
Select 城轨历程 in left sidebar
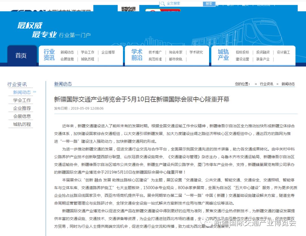(x=22, y=124)
